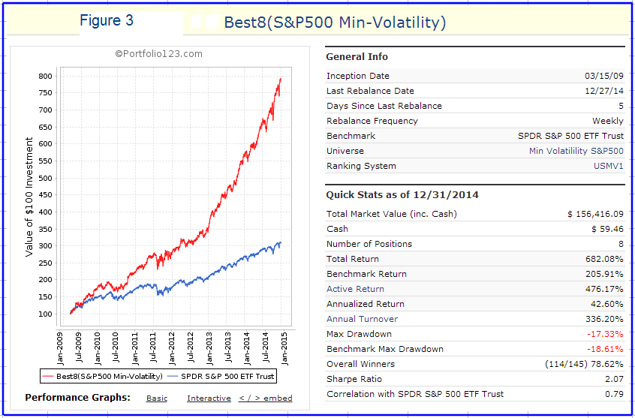Image resolution: width=635 pixels, height=418 pixels.
Task: Click the Best8(S&P500 Min-Volatility) page title
Action: coord(335,23)
